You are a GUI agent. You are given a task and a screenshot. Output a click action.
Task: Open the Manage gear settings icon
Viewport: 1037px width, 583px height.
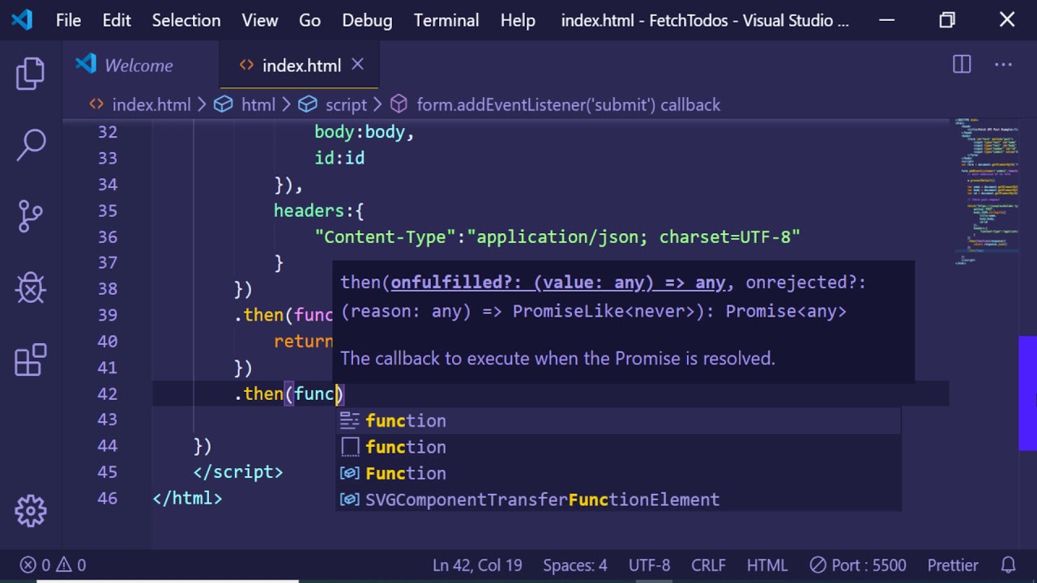pos(30,510)
